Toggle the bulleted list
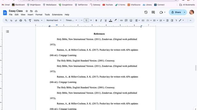This screenshot has height=110, width=197. [155, 20]
